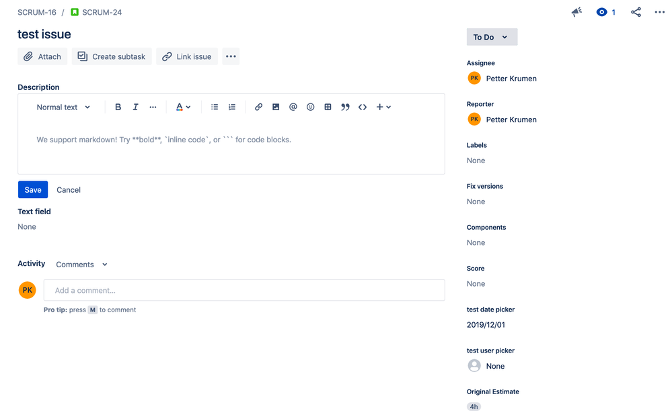
Task: Toggle watching this issue eye icon
Action: click(602, 12)
